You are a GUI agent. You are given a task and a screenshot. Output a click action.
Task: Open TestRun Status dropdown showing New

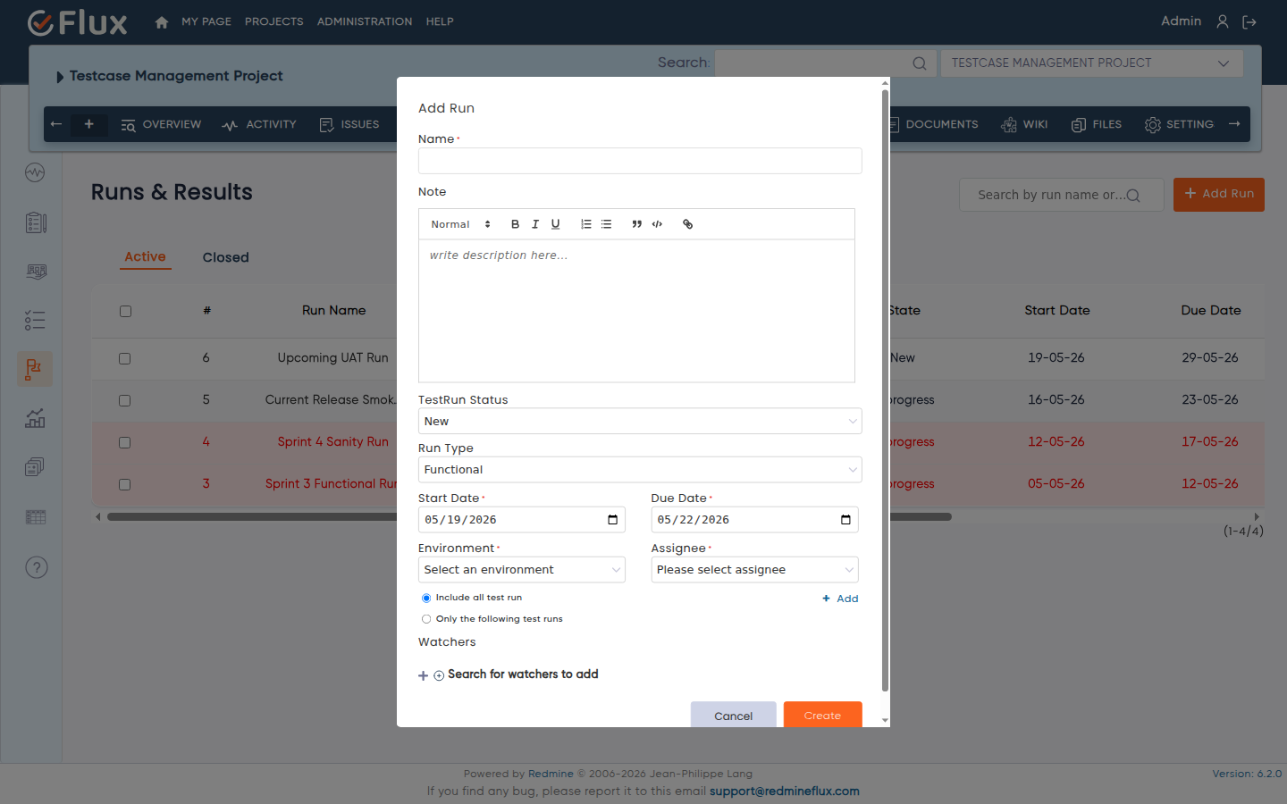(x=640, y=421)
